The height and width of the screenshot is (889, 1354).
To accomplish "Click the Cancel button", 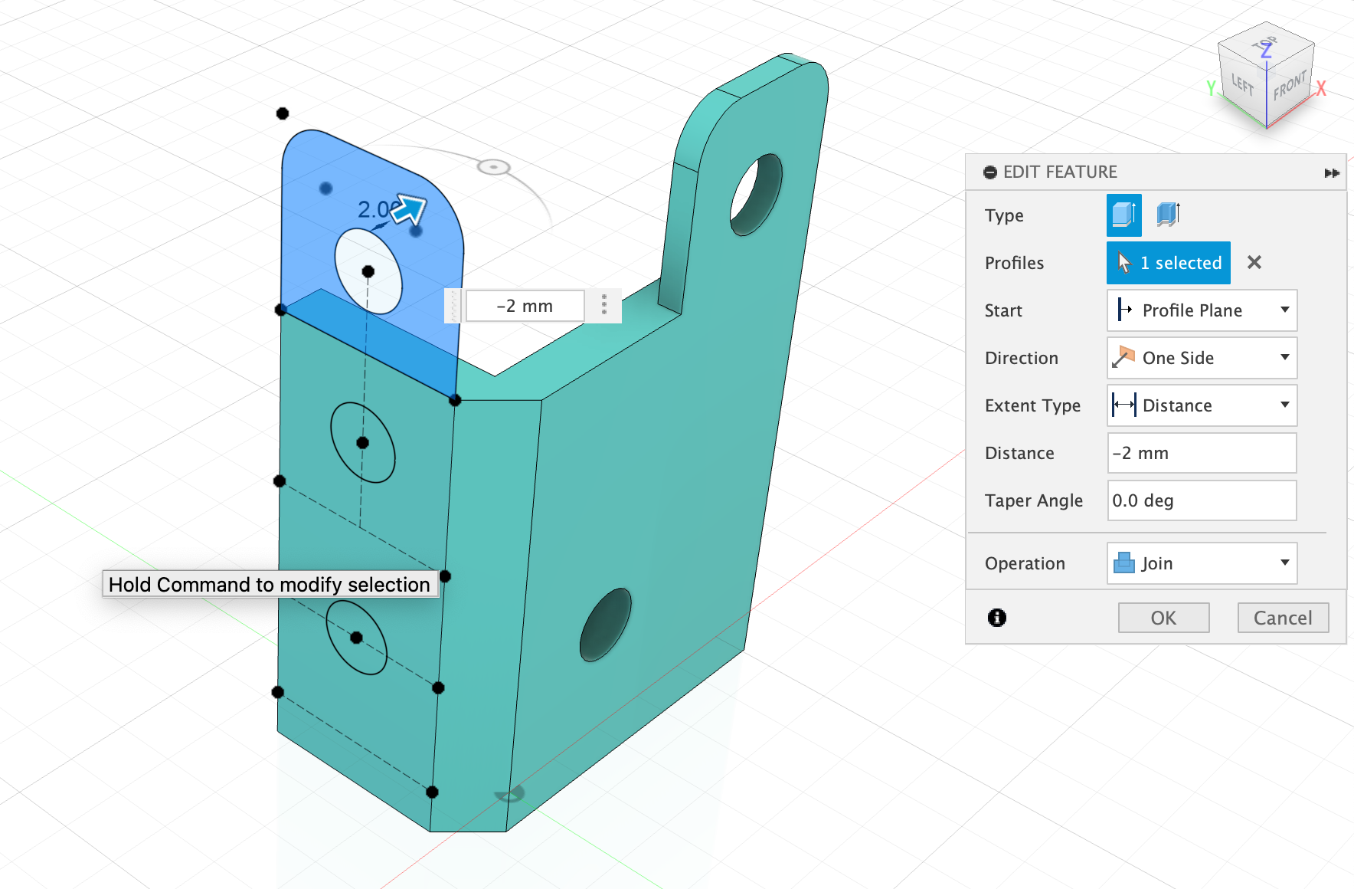I will click(x=1283, y=618).
